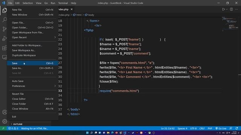
Task: Choose Revert File
Action: point(33,94)
